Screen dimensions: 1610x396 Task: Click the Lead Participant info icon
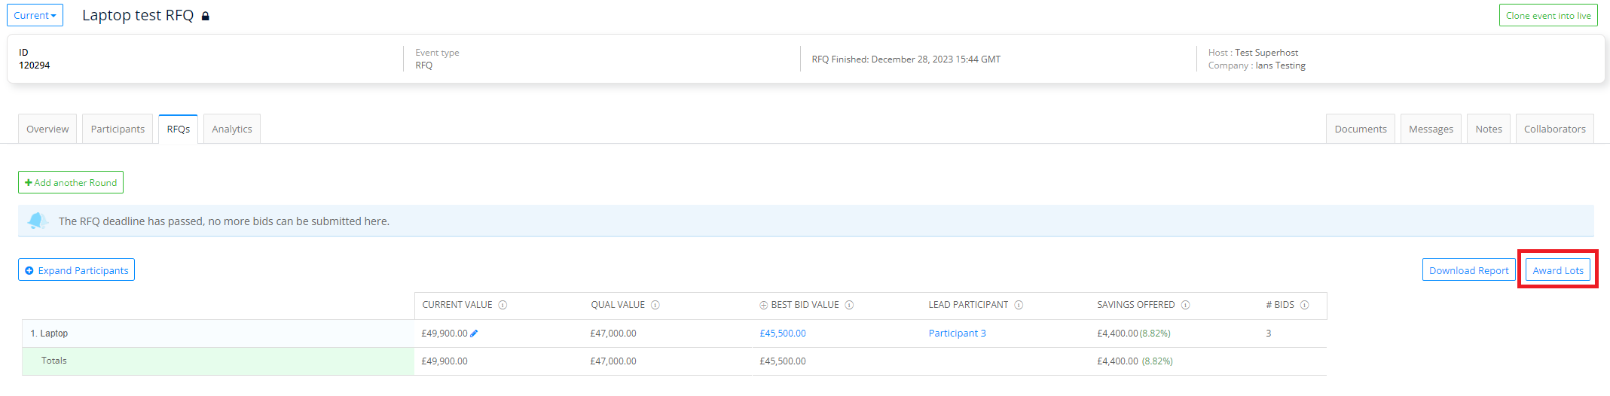click(1019, 305)
